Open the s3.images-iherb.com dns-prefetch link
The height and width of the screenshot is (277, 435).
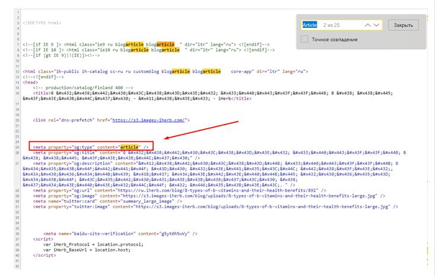tap(149, 120)
